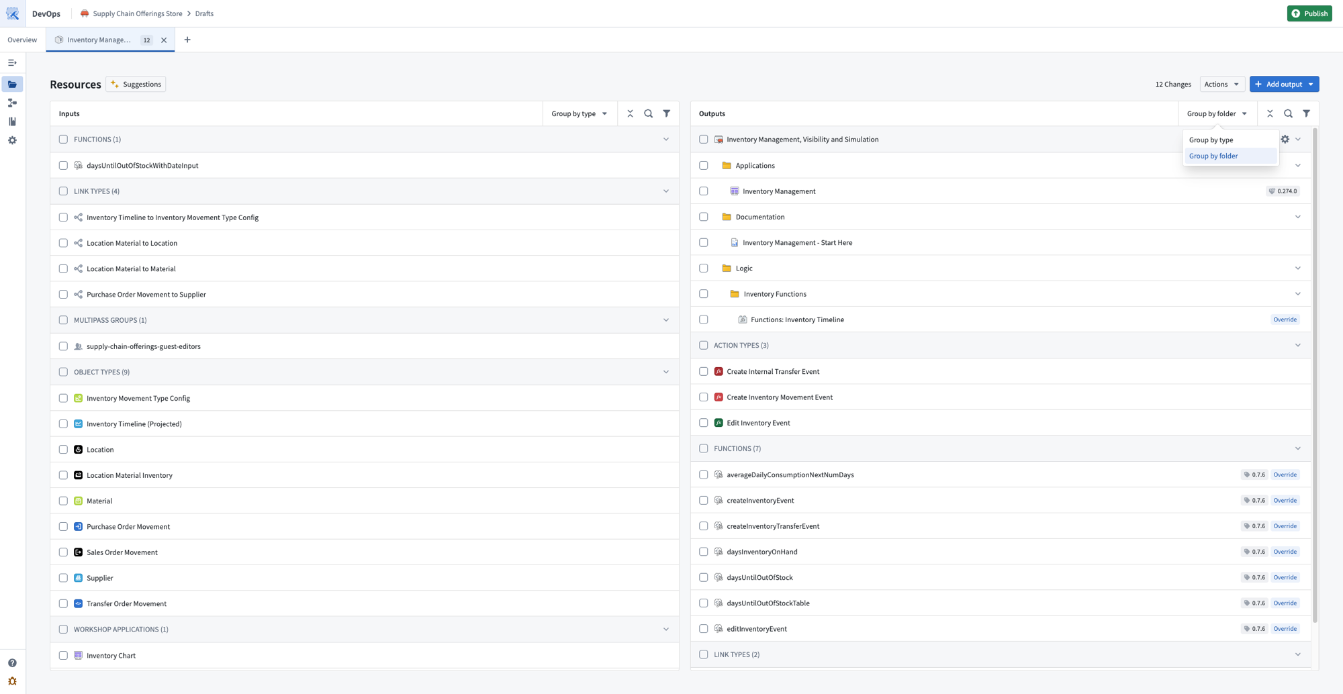Choose Group by folder menu option
1343x694 pixels.
1230,156
